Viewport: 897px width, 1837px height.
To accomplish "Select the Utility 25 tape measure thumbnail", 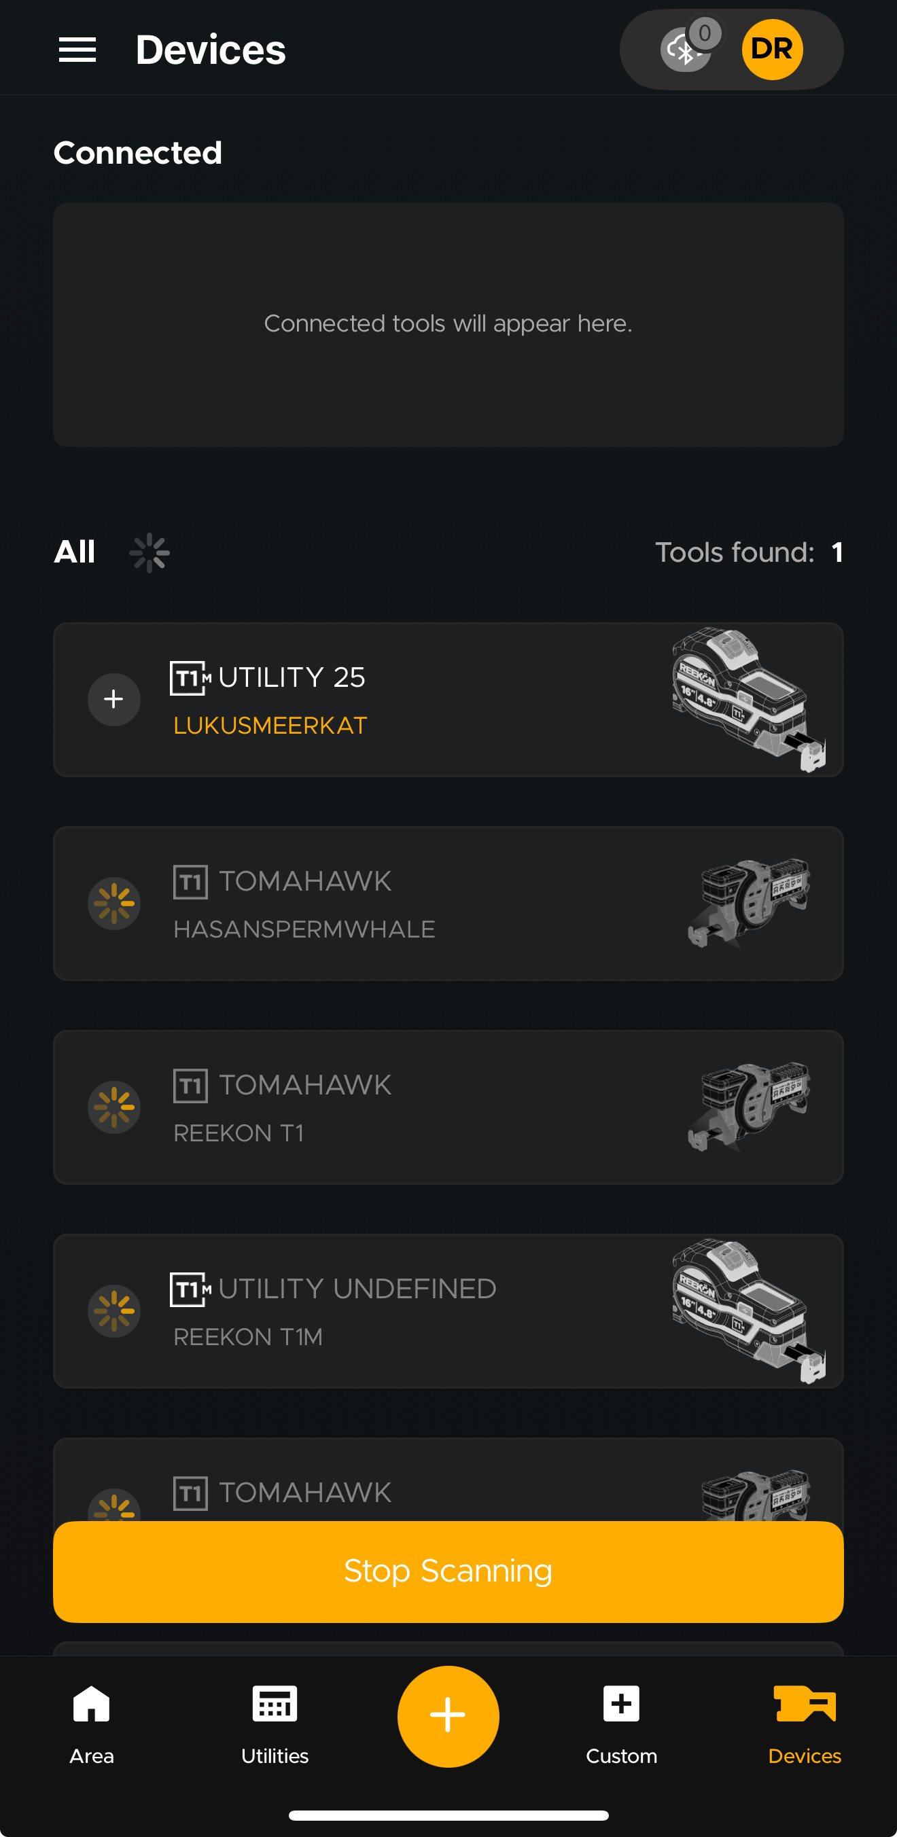I will [749, 700].
